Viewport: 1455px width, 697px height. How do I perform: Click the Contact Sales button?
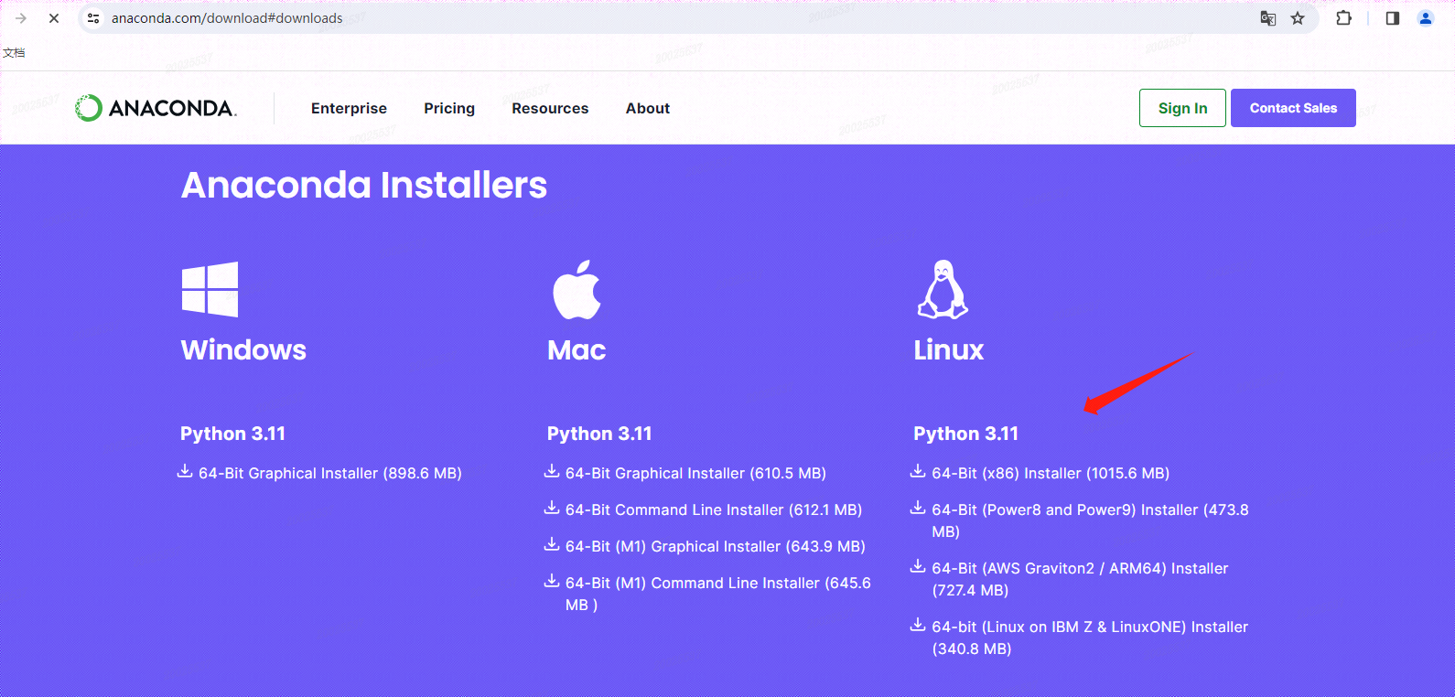[1293, 108]
